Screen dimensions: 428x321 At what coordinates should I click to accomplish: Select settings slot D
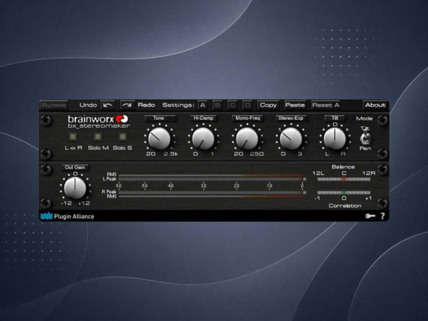click(248, 105)
